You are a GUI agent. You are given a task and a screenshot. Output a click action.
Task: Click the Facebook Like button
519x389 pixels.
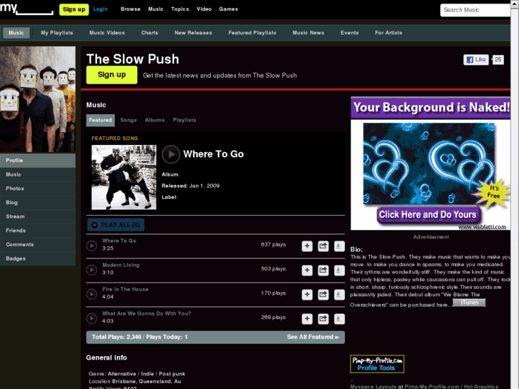(x=476, y=59)
